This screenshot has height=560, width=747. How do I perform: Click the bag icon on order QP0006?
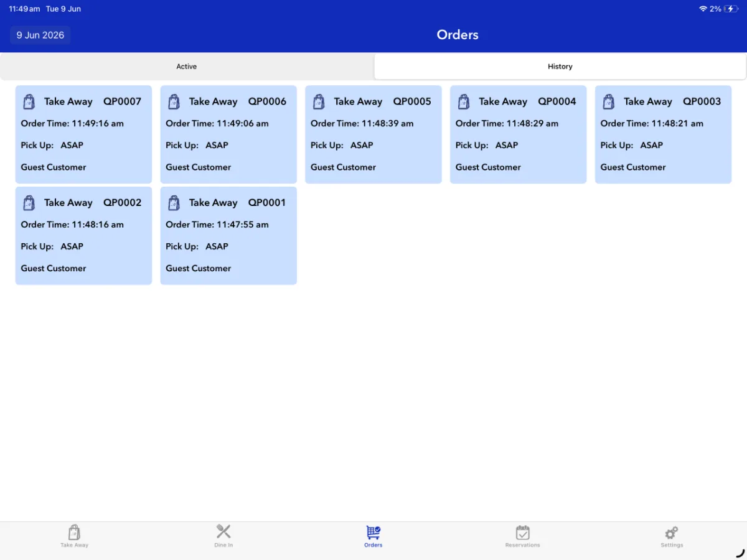174,101
